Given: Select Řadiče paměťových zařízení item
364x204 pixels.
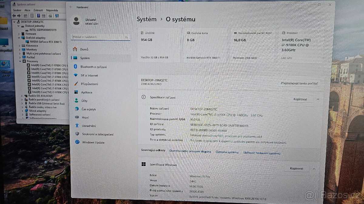Looking at the screenshot, I should pyautogui.click(x=44, y=100).
